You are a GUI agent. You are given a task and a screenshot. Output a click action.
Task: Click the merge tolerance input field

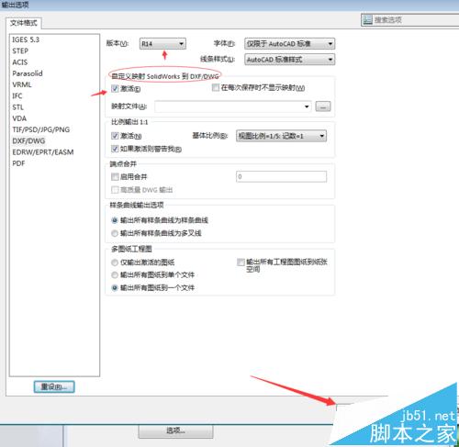tap(281, 176)
